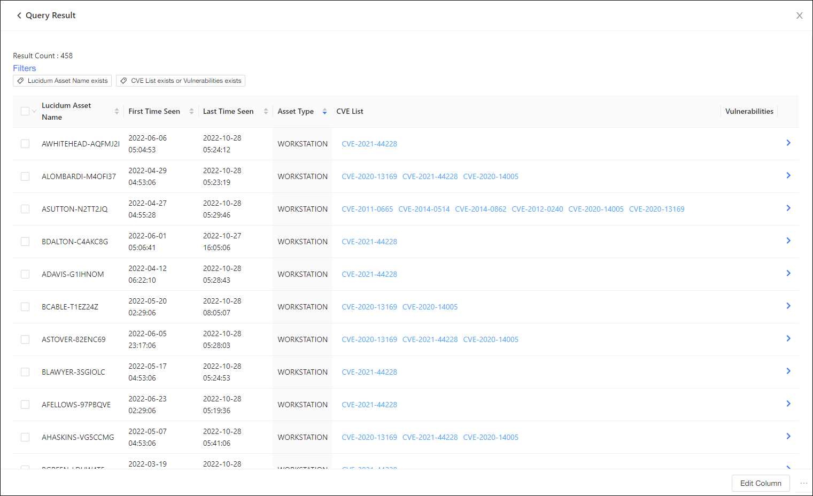Viewport: 813px width, 496px height.
Task: Open CVE-2021-44228 link in BDALTON row
Action: coord(369,242)
